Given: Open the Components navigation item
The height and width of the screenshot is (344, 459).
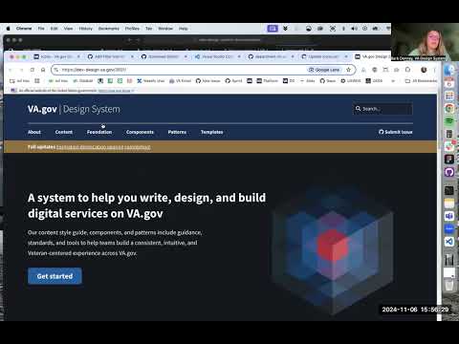Looking at the screenshot, I should tap(140, 132).
